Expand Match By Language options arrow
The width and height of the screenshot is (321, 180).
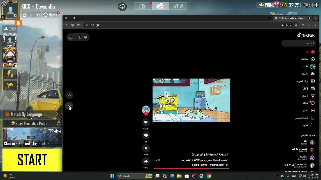pyautogui.click(x=57, y=114)
